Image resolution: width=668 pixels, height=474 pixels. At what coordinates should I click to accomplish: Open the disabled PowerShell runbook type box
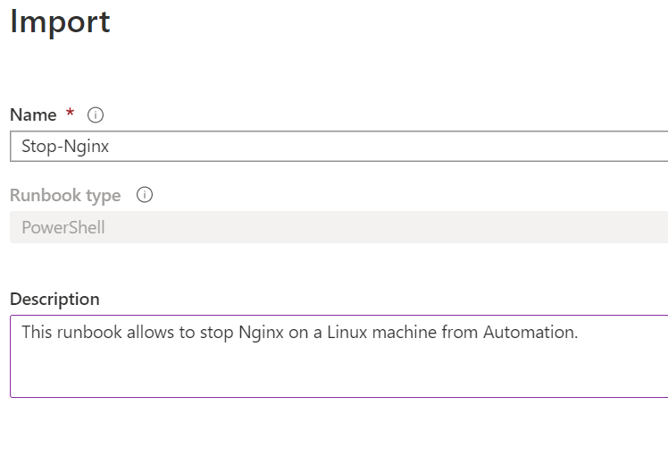339,227
